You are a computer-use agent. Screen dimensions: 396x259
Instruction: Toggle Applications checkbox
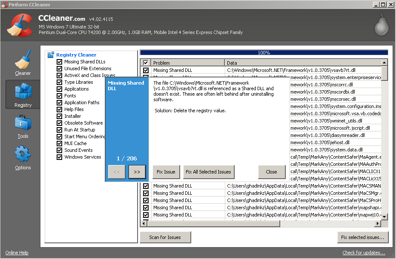(59, 89)
